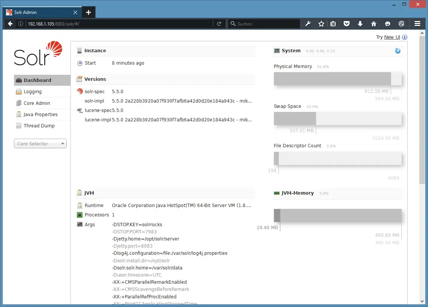Open Firefox developer tools wrench icon

click(x=308, y=24)
